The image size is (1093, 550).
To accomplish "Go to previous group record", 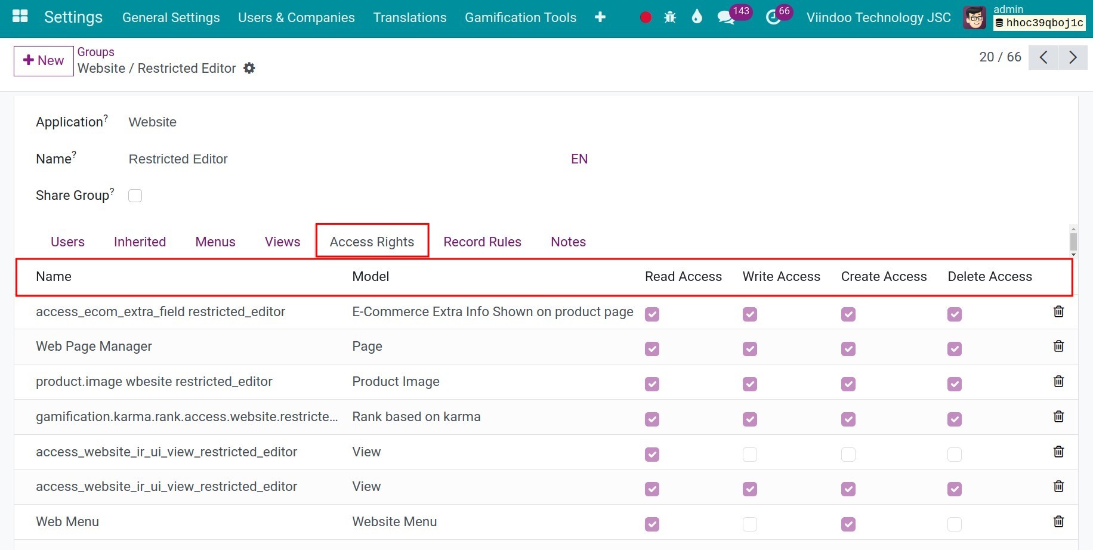I will tap(1043, 57).
